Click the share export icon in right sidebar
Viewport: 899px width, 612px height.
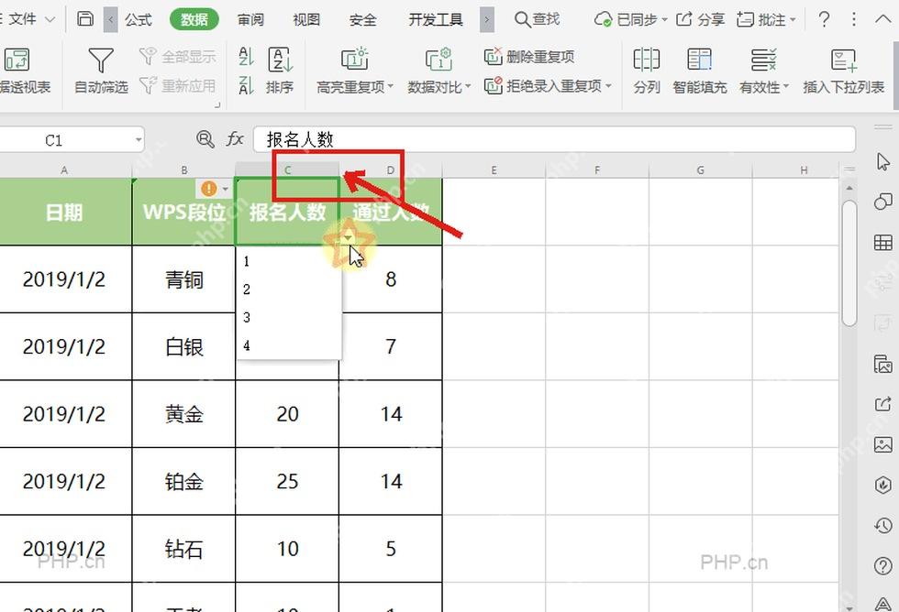pyautogui.click(x=882, y=404)
